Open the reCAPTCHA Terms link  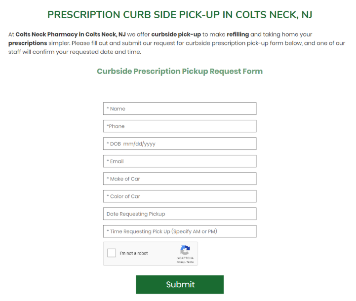point(190,262)
